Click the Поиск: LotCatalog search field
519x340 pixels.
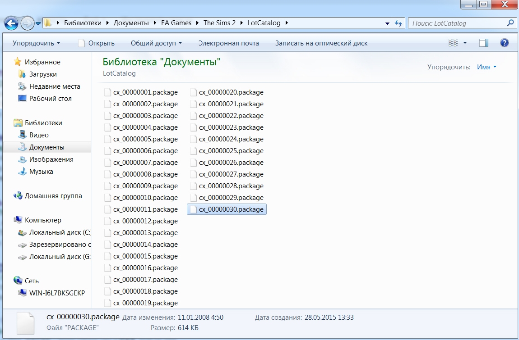tap(456, 23)
